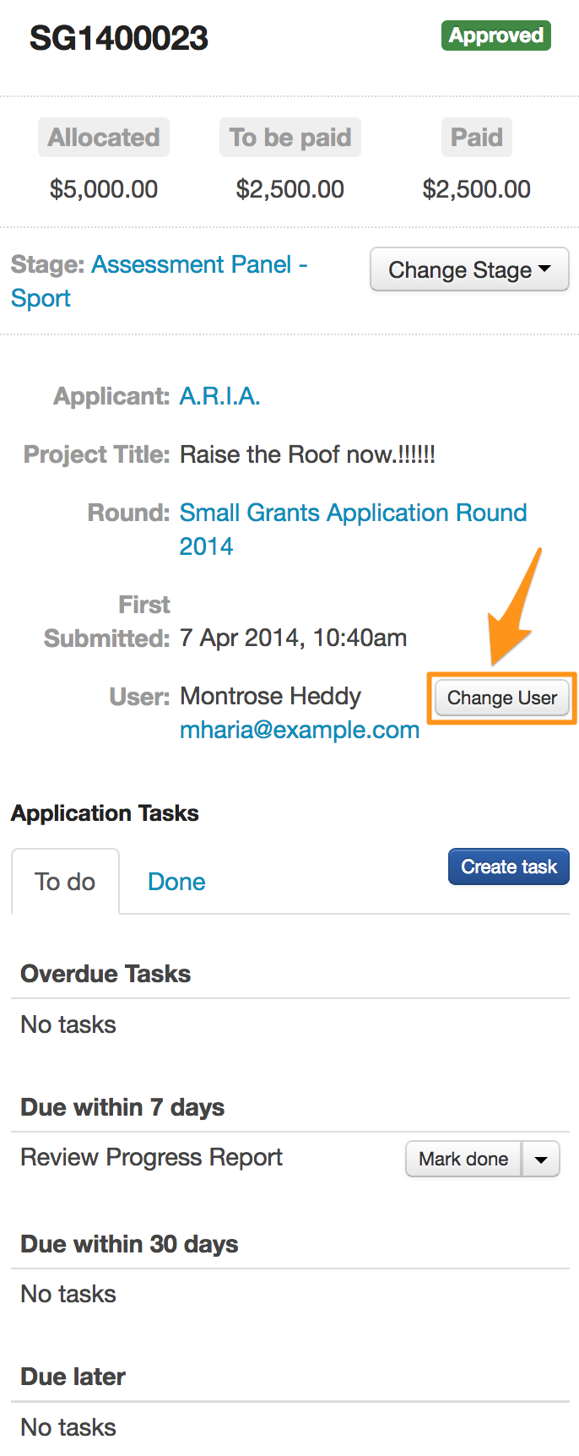Expand the arrow beside Mark done
The height and width of the screenshot is (1456, 579).
541,1159
